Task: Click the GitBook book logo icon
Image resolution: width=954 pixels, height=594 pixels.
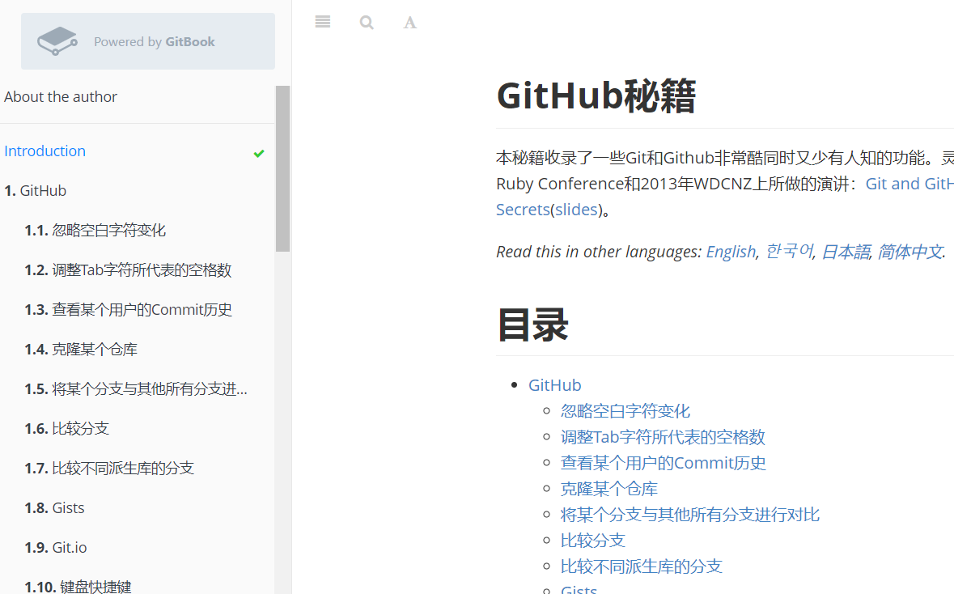Action: (x=57, y=41)
